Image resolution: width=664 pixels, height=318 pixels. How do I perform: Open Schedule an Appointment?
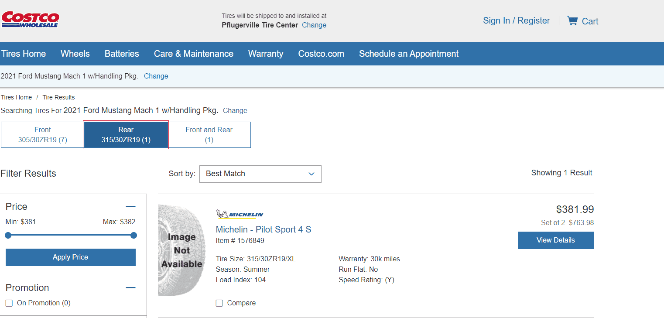tap(409, 54)
